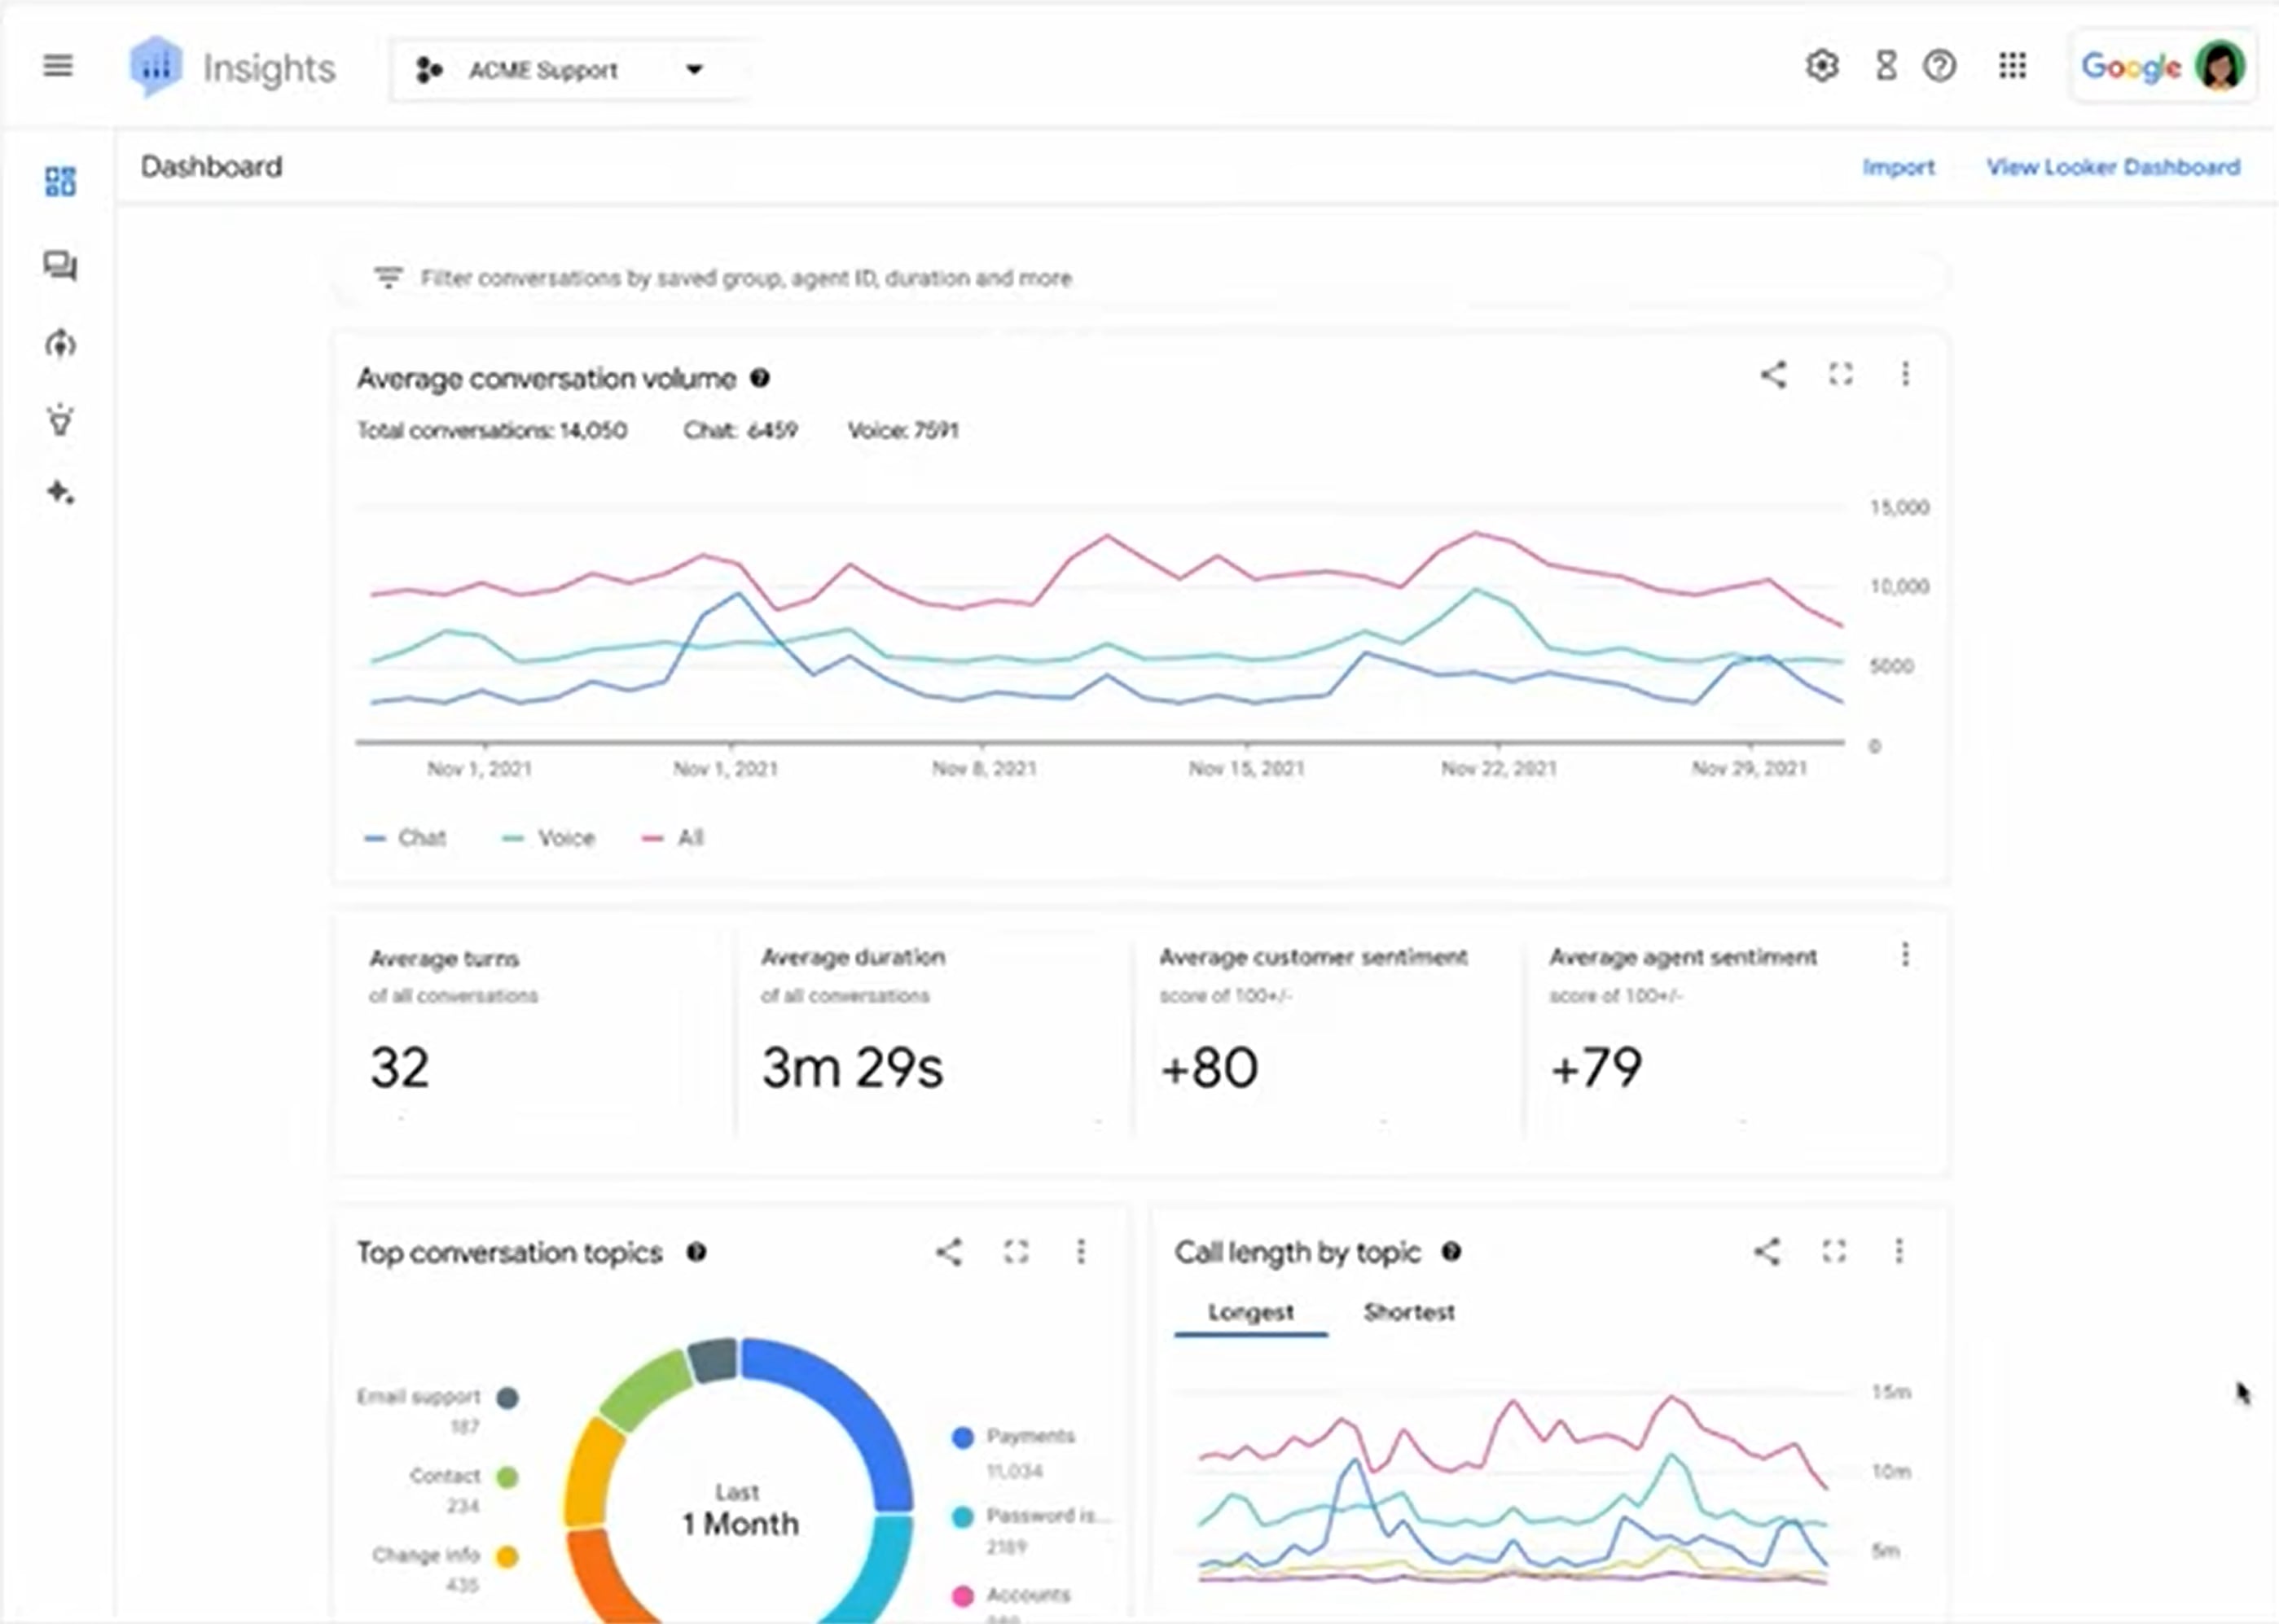
Task: Open the View Looker Dashboard link
Action: point(2113,166)
